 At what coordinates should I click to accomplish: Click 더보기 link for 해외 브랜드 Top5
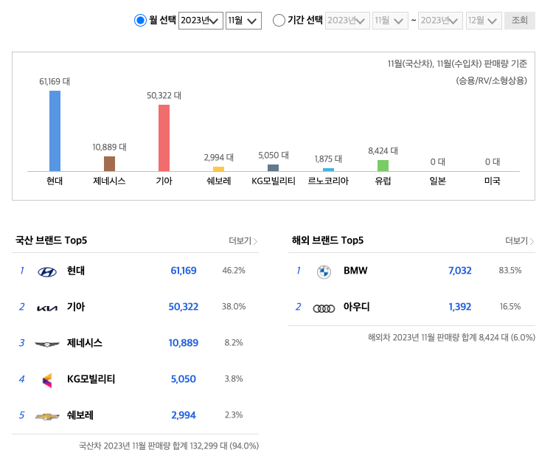pos(520,241)
